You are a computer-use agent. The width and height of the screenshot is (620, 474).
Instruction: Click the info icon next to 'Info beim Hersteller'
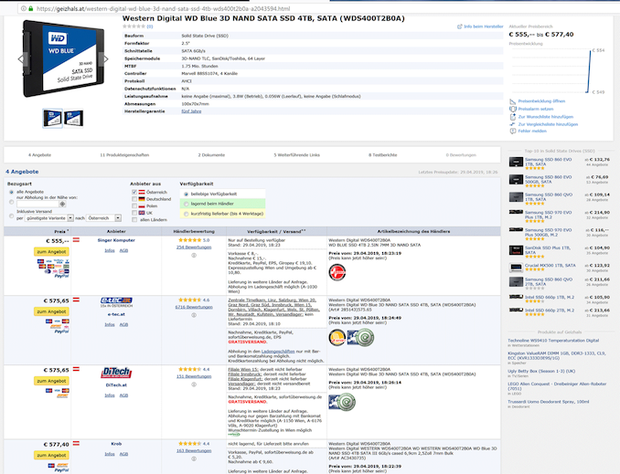point(459,26)
